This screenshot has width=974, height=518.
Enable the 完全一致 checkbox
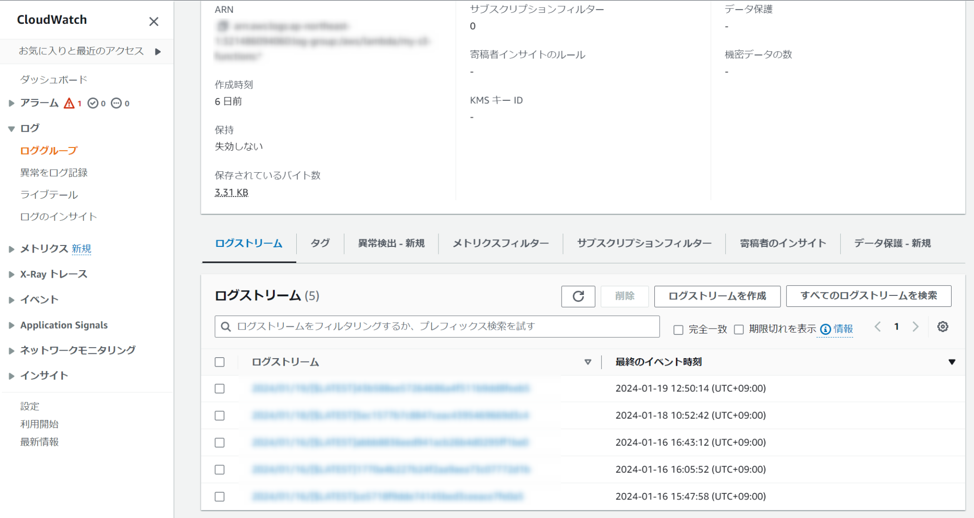(x=678, y=329)
